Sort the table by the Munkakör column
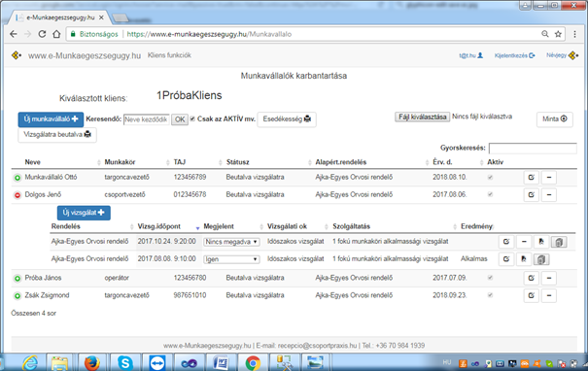 click(x=120, y=162)
